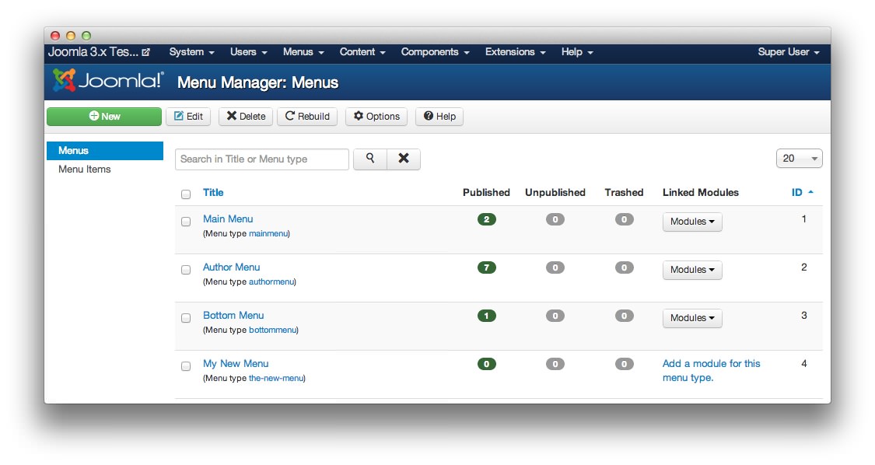
Task: Edit the Bottom Menu via its title link
Action: click(x=233, y=315)
